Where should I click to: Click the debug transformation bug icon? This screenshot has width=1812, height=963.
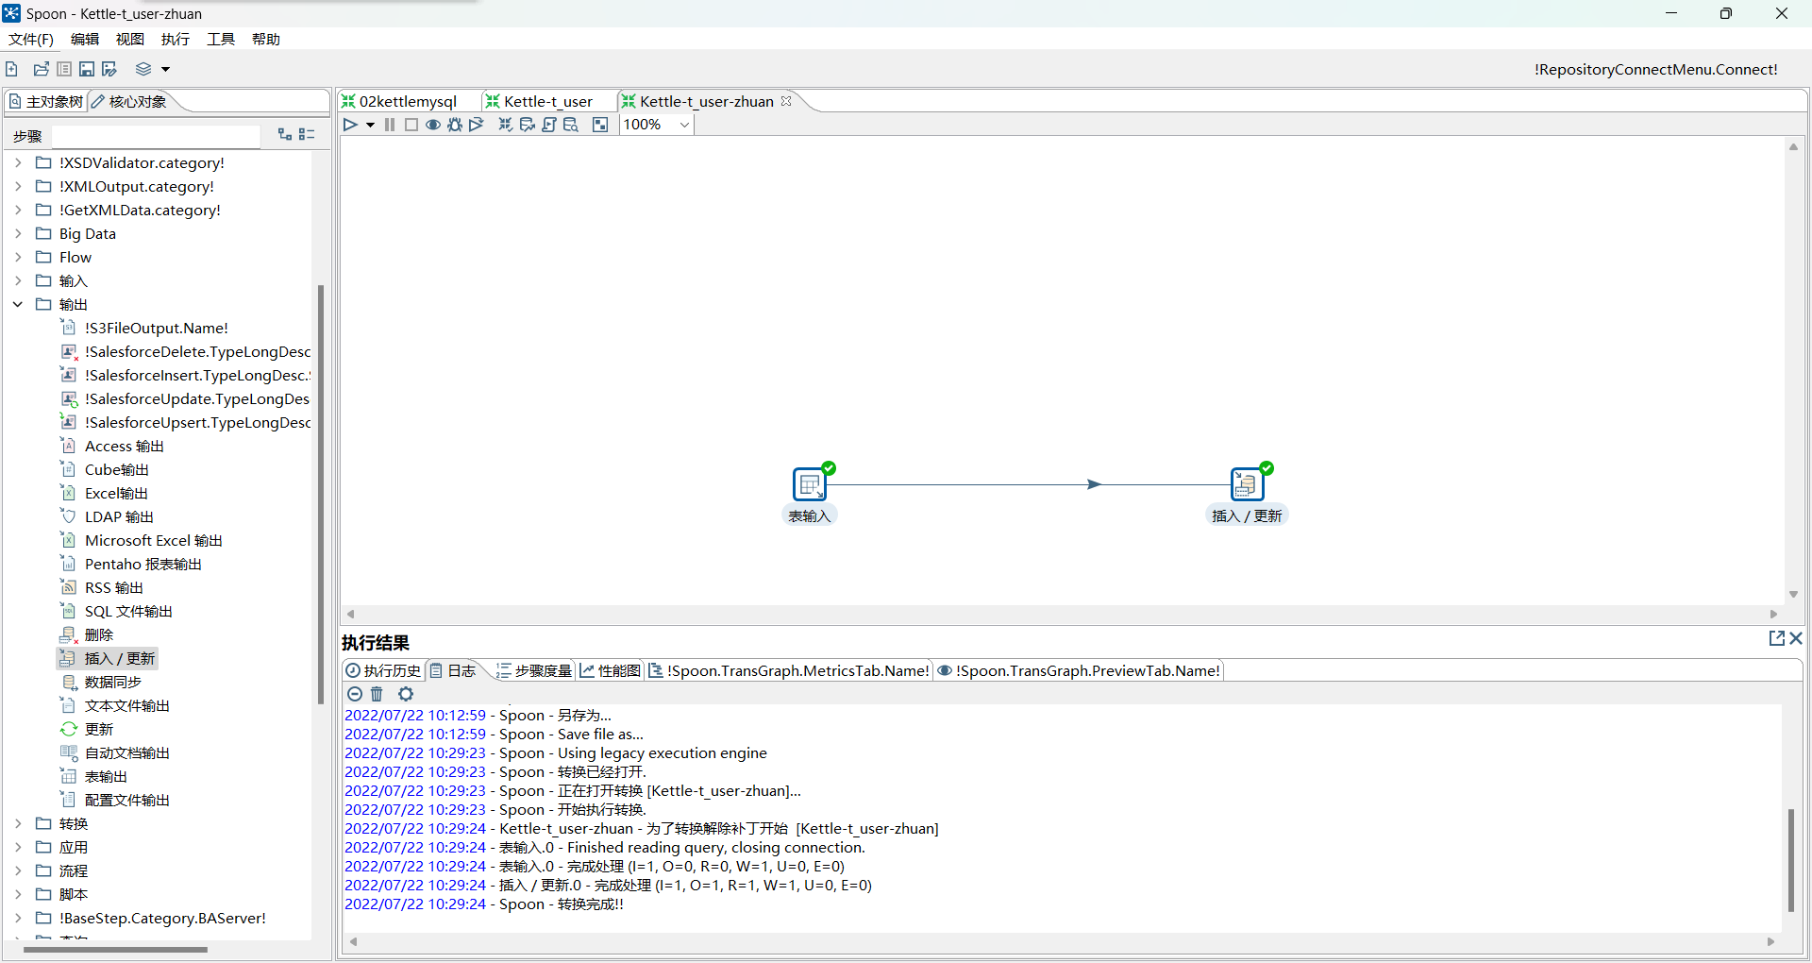pos(455,125)
